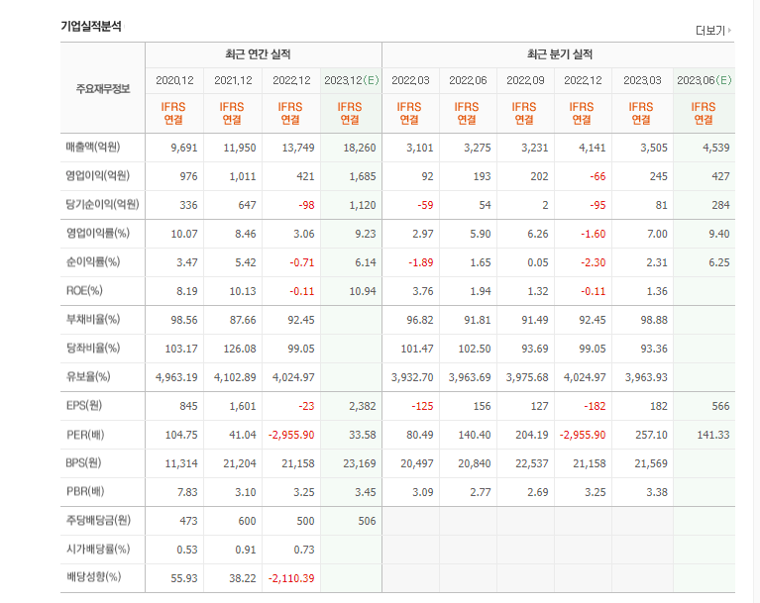Image resolution: width=760 pixels, height=603 pixels.
Task: Click the 6.25 net margin value
Action: (719, 262)
